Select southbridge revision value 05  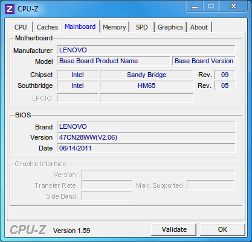[225, 85]
